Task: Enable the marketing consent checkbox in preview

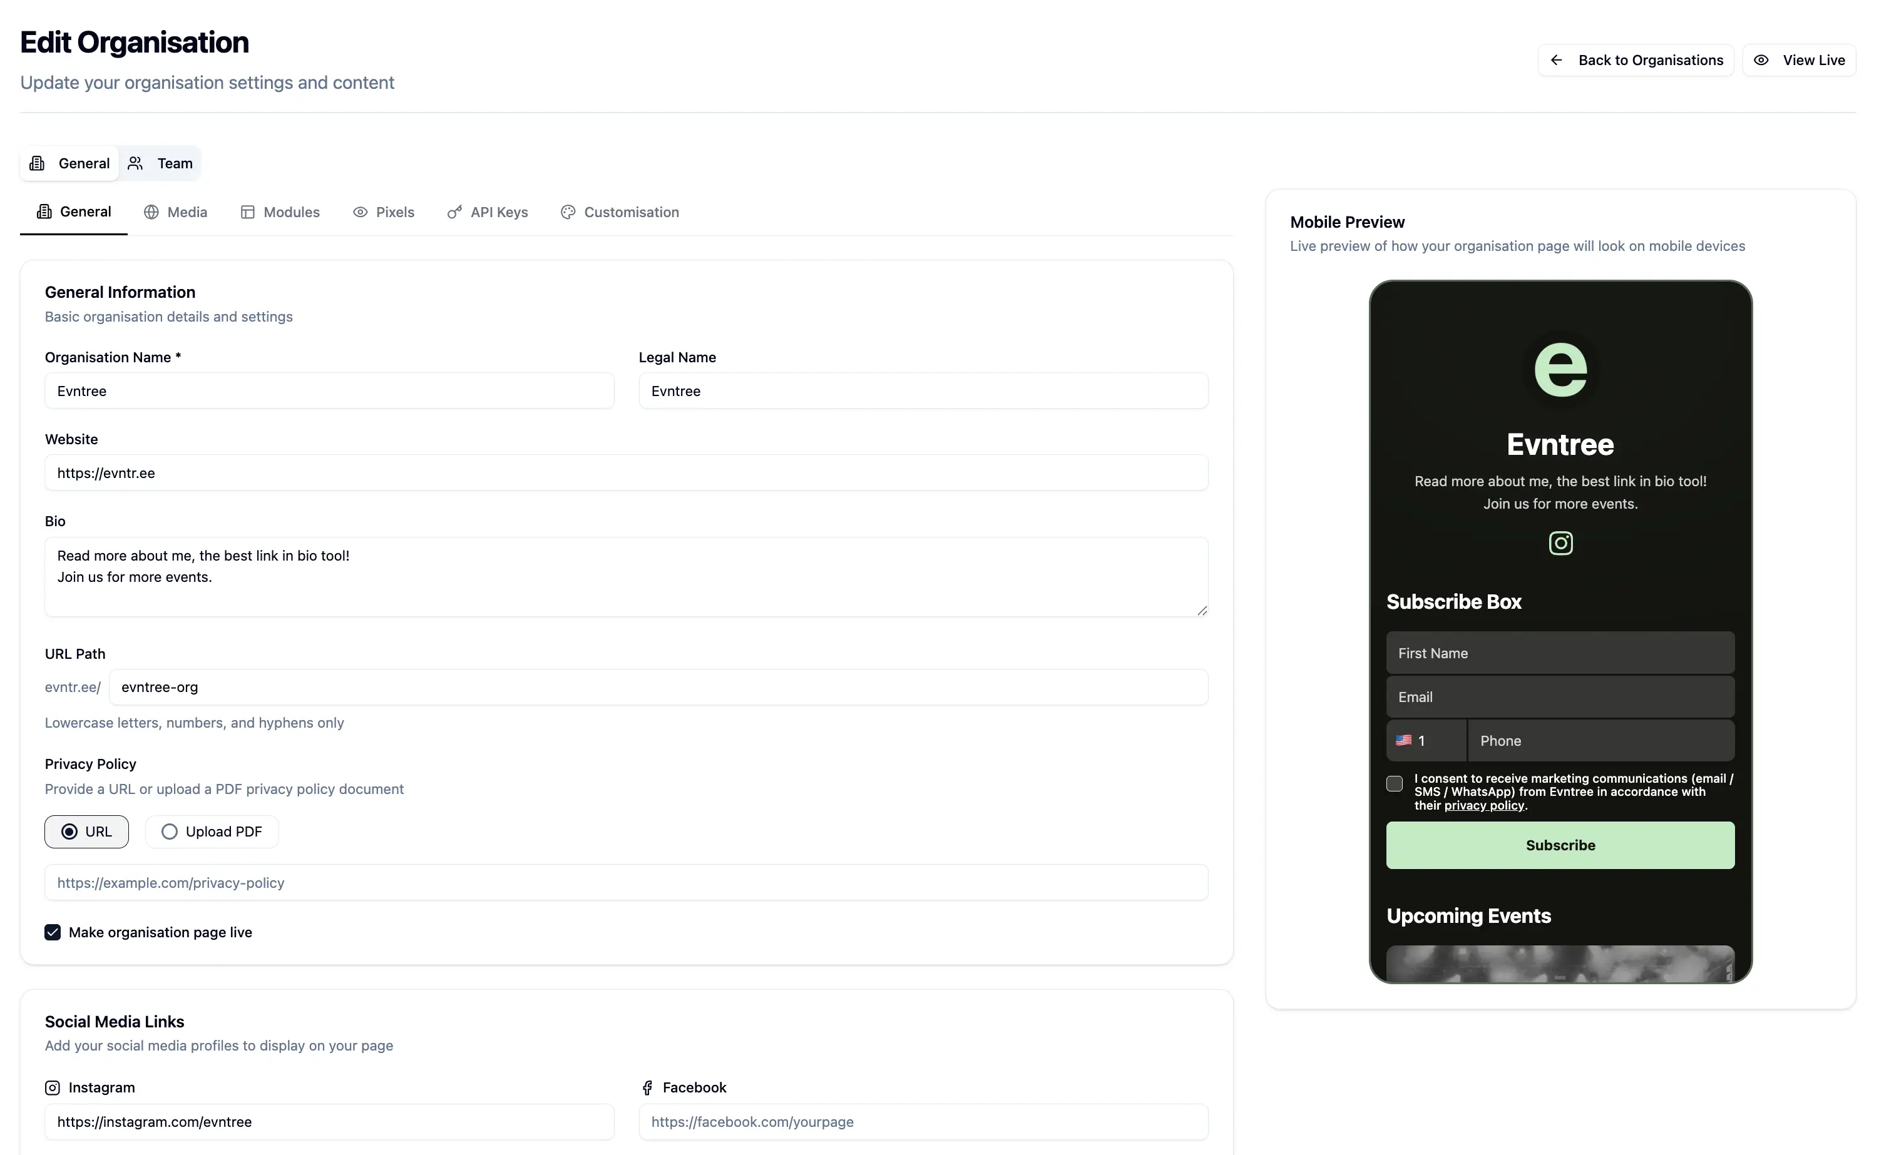Action: pyautogui.click(x=1395, y=784)
